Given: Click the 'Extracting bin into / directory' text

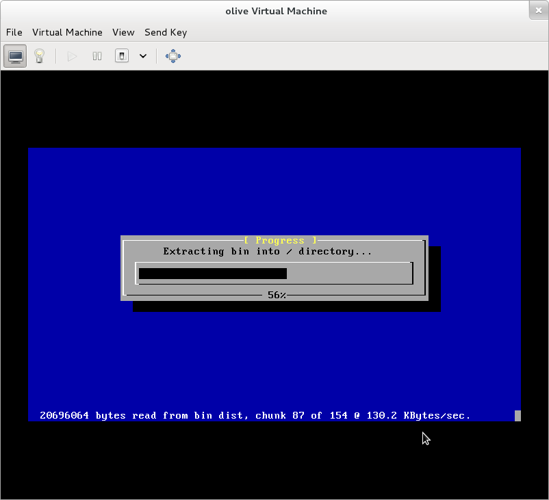Looking at the screenshot, I should point(268,252).
